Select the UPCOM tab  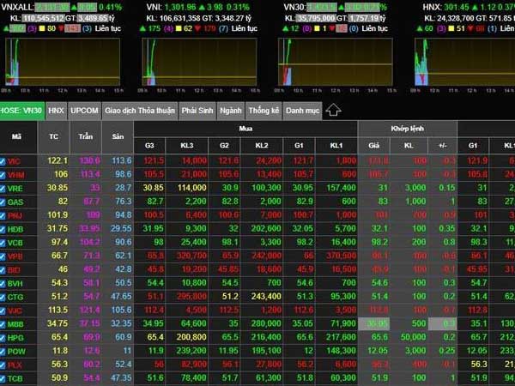[x=84, y=111]
